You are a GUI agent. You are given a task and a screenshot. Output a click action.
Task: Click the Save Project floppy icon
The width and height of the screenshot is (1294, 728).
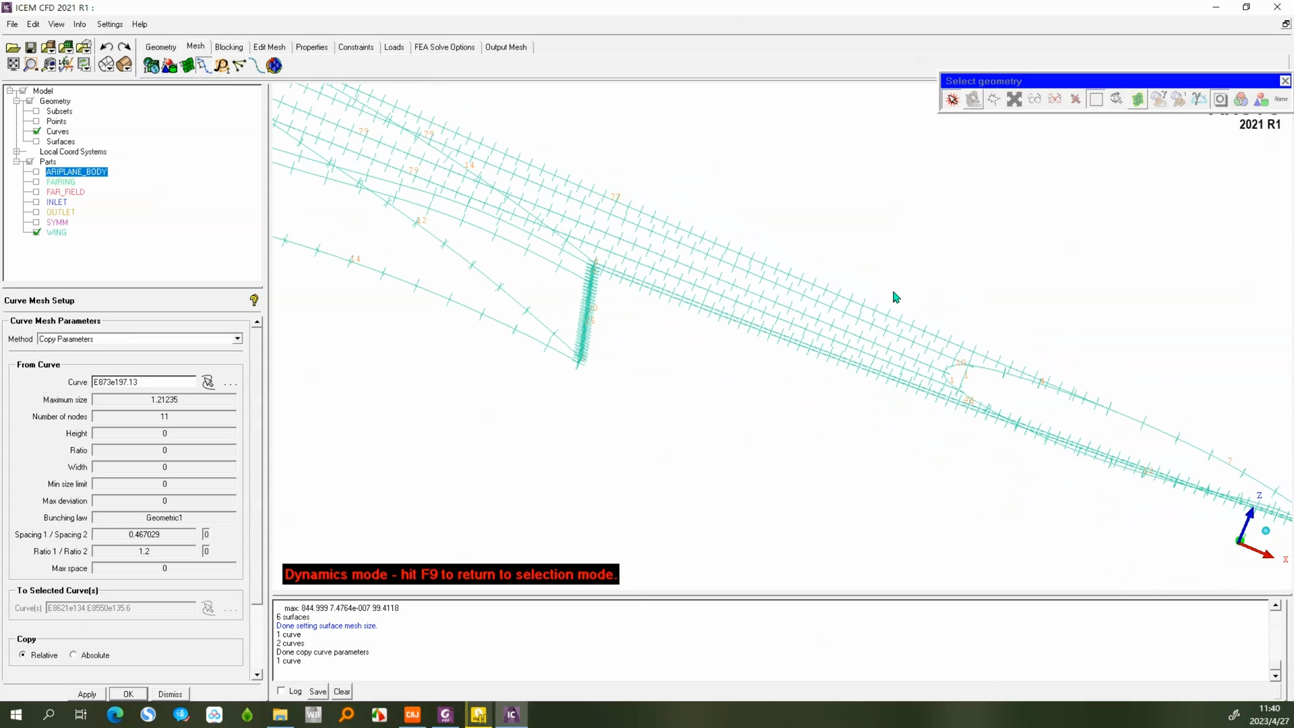(30, 47)
